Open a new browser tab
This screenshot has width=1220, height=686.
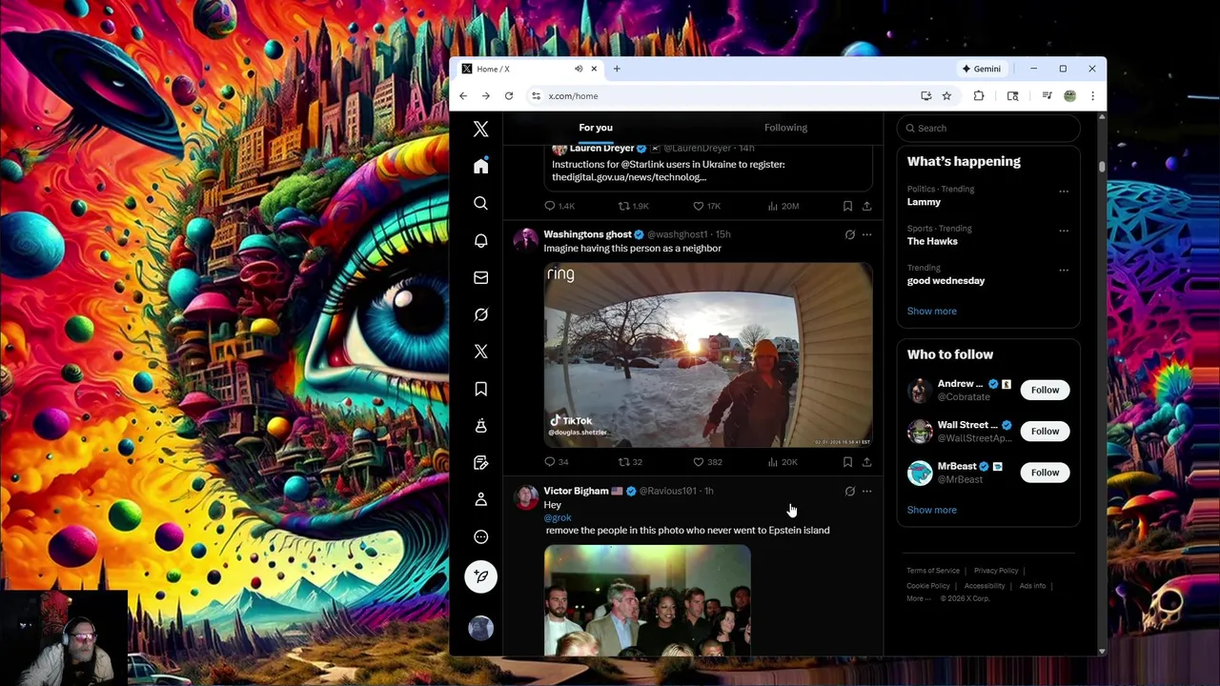tap(617, 69)
